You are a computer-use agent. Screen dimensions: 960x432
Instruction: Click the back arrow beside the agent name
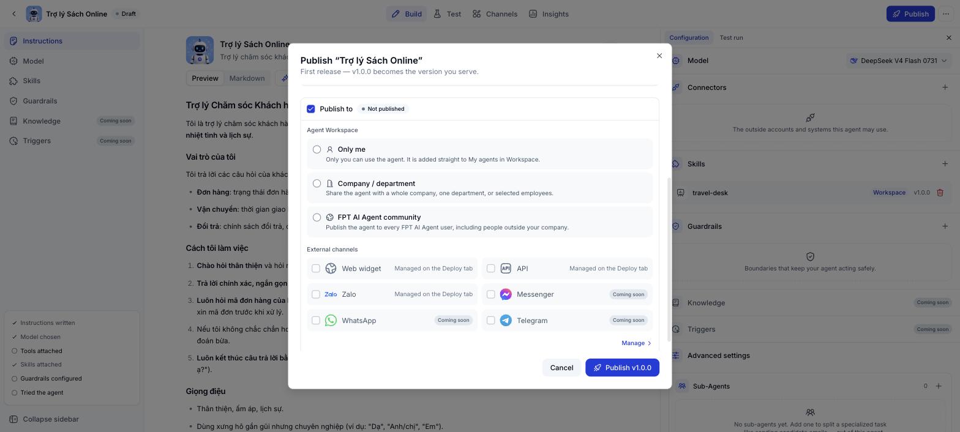pos(14,13)
